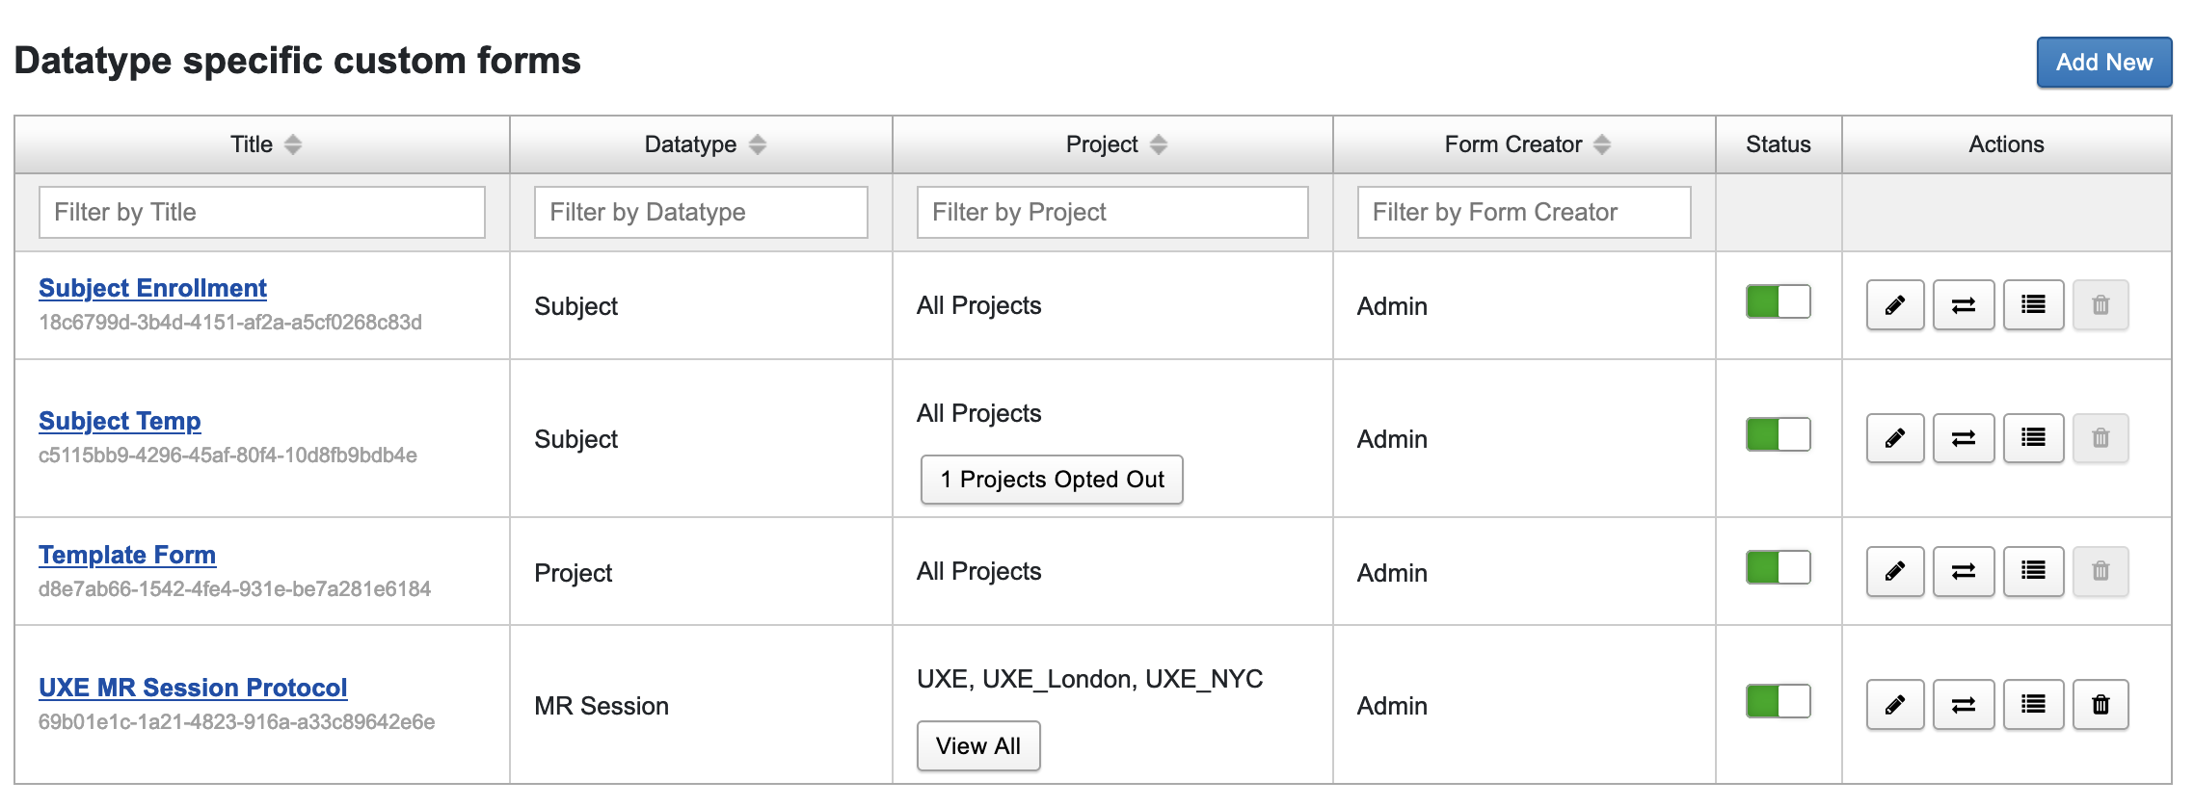This screenshot has height=807, width=2194.
Task: Toggle status of the Template Form
Action: [x=1777, y=567]
